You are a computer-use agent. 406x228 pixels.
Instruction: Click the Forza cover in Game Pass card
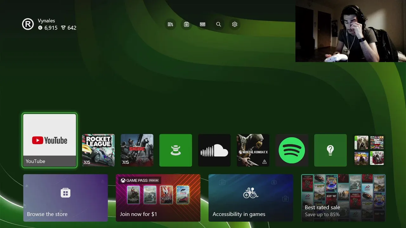[183, 194]
